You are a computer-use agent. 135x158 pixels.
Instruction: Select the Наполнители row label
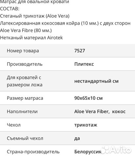tap(22, 112)
